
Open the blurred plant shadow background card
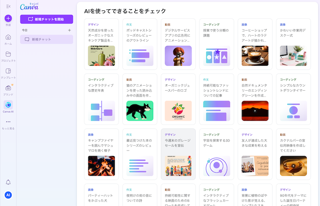(x=255, y=195)
